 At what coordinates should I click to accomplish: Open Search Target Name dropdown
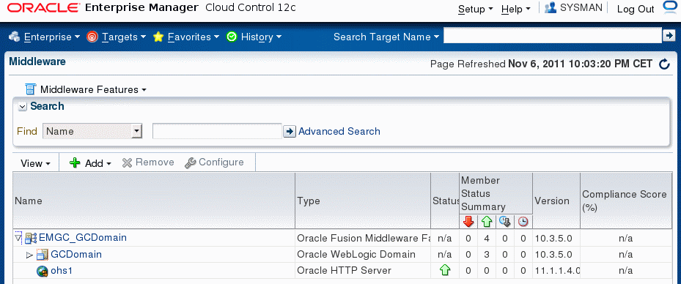(x=386, y=37)
